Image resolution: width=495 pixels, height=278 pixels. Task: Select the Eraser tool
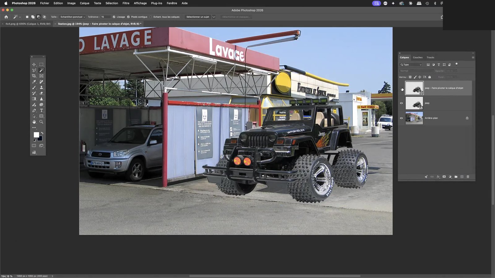coord(41,93)
